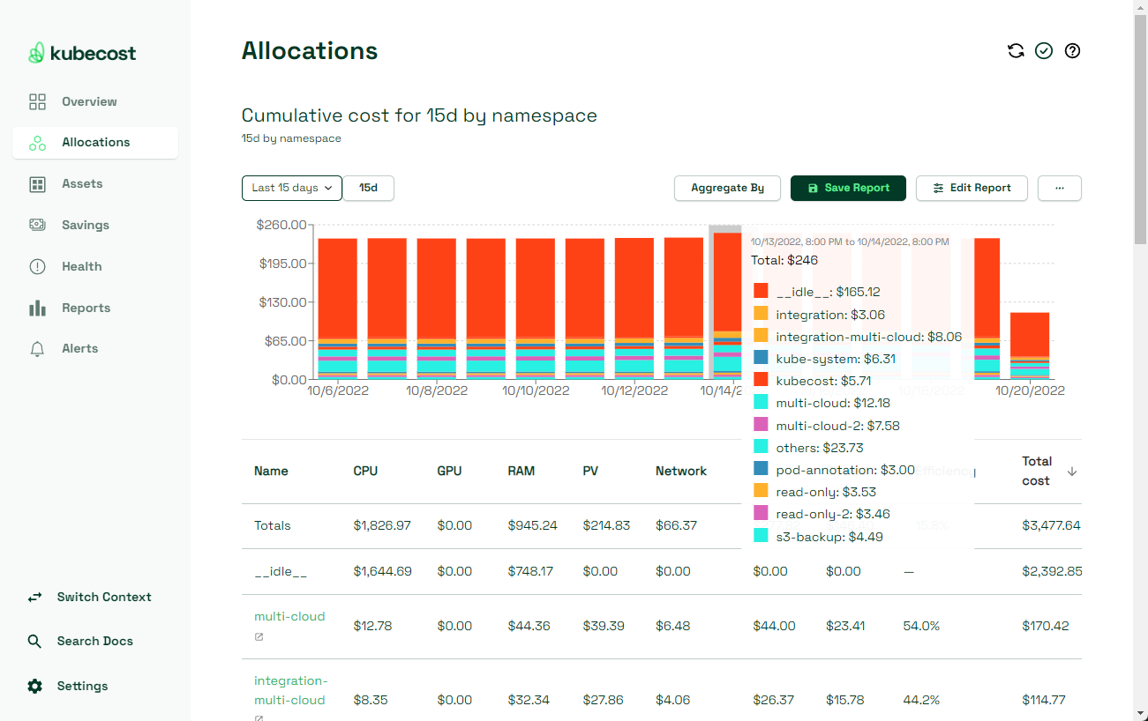Open Settings via the gear icon

pos(34,686)
